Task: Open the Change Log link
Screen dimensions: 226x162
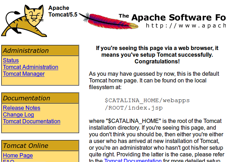Action: pyautogui.click(x=18, y=115)
